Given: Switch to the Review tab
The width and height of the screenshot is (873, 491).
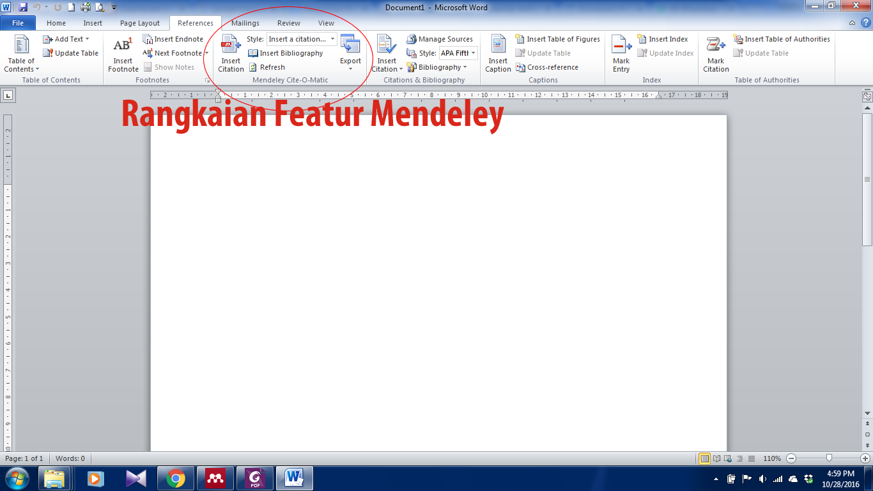Looking at the screenshot, I should (289, 23).
